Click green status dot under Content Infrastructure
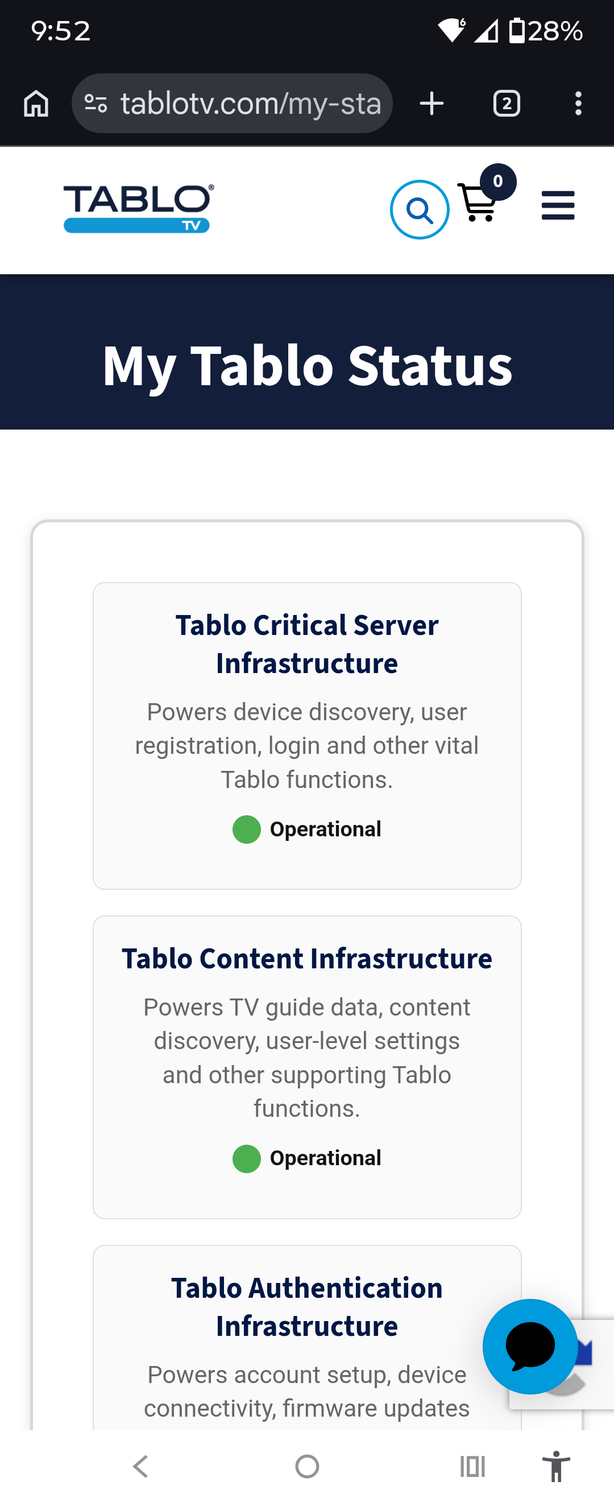 pyautogui.click(x=246, y=1158)
